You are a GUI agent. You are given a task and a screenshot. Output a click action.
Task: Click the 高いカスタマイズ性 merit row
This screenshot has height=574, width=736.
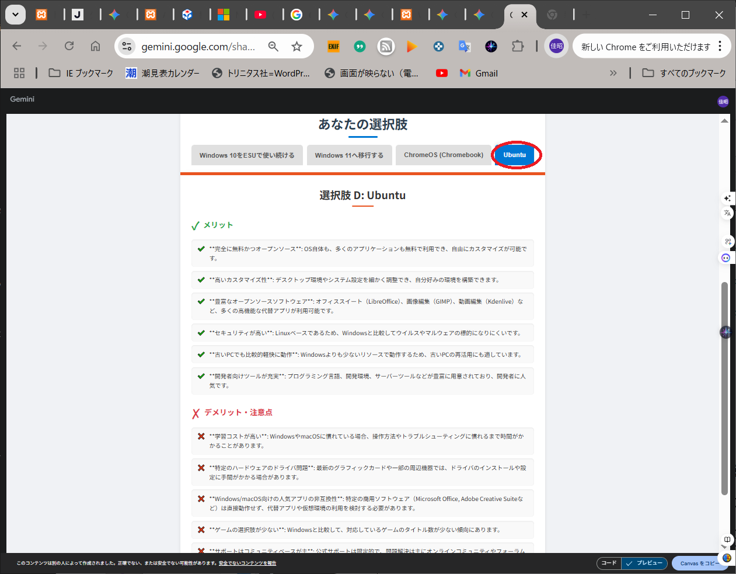click(x=362, y=280)
